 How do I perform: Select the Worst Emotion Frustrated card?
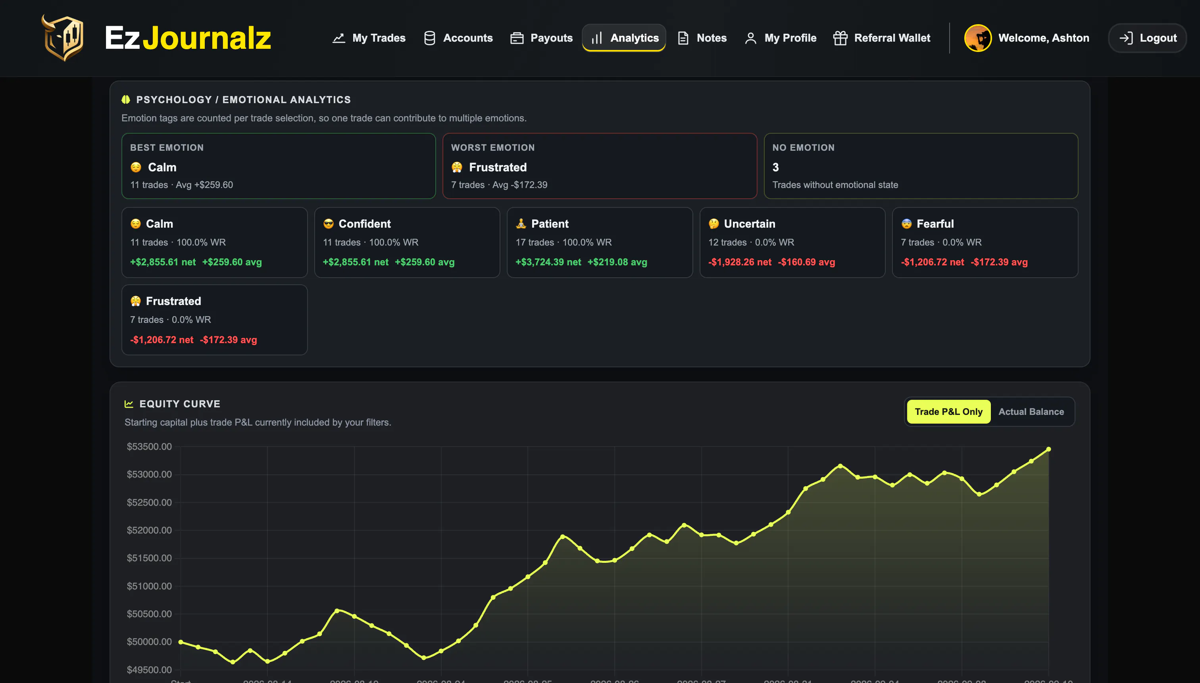click(600, 166)
